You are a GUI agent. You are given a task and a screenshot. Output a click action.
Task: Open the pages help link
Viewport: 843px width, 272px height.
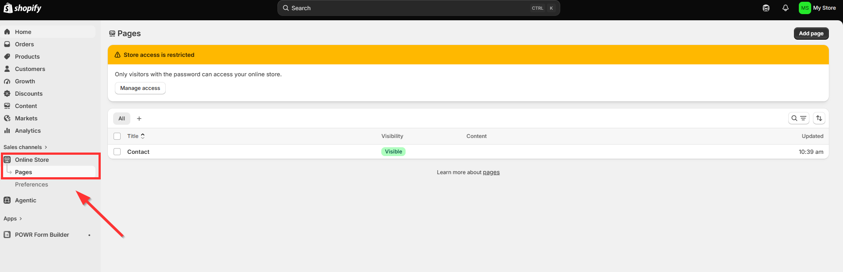pyautogui.click(x=491, y=172)
